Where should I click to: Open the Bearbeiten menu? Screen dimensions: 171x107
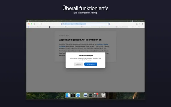(42, 21)
